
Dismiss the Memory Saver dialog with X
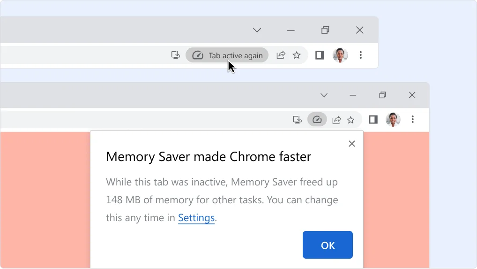pyautogui.click(x=352, y=144)
